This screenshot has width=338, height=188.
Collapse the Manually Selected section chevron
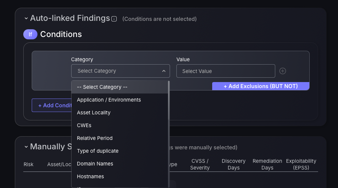coord(26,147)
